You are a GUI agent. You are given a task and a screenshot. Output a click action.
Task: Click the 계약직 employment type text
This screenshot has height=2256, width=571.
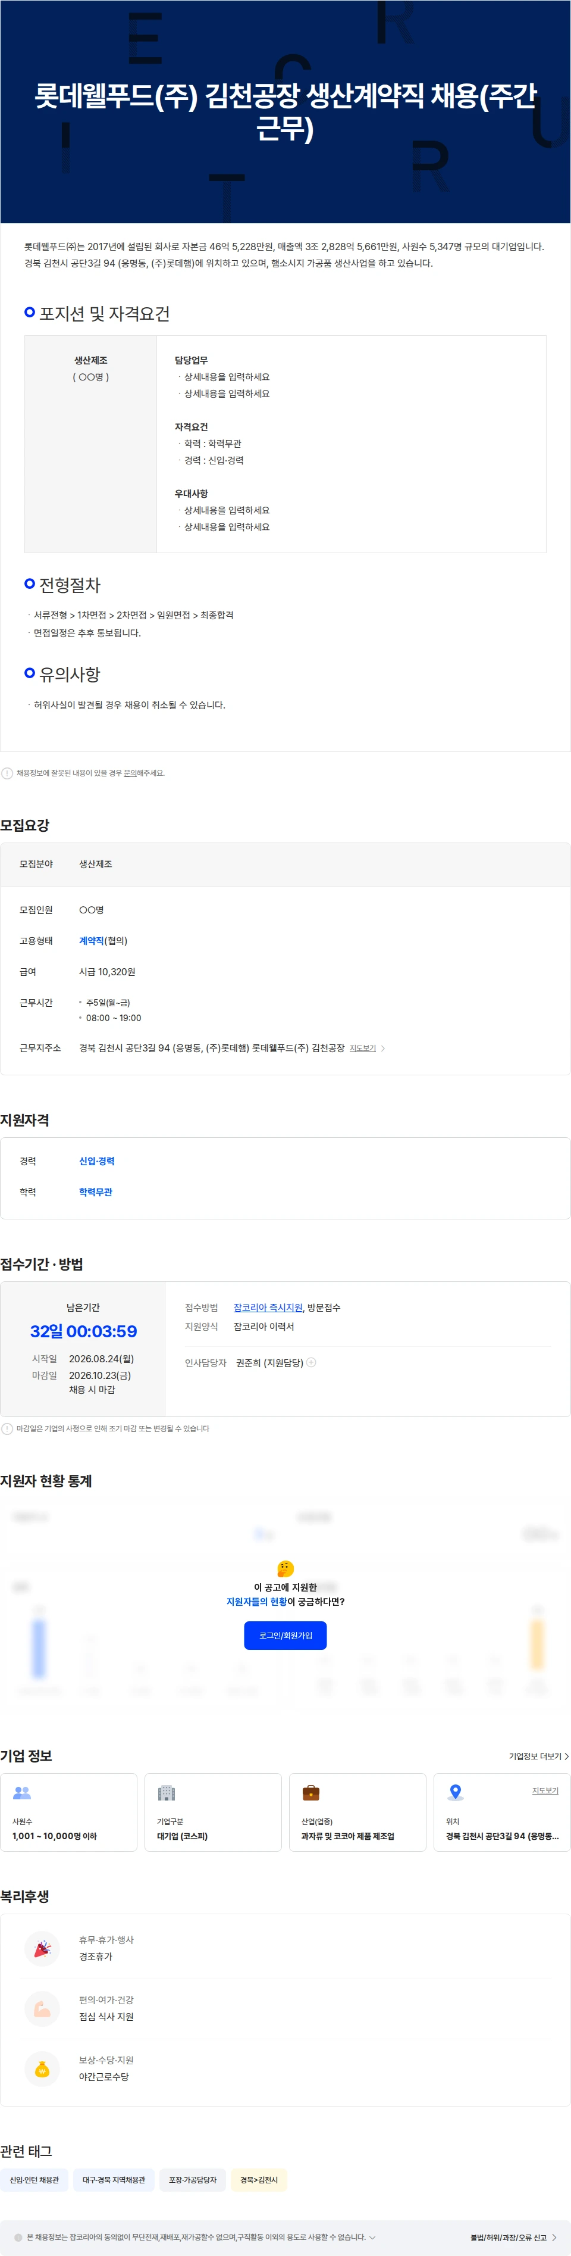point(91,941)
